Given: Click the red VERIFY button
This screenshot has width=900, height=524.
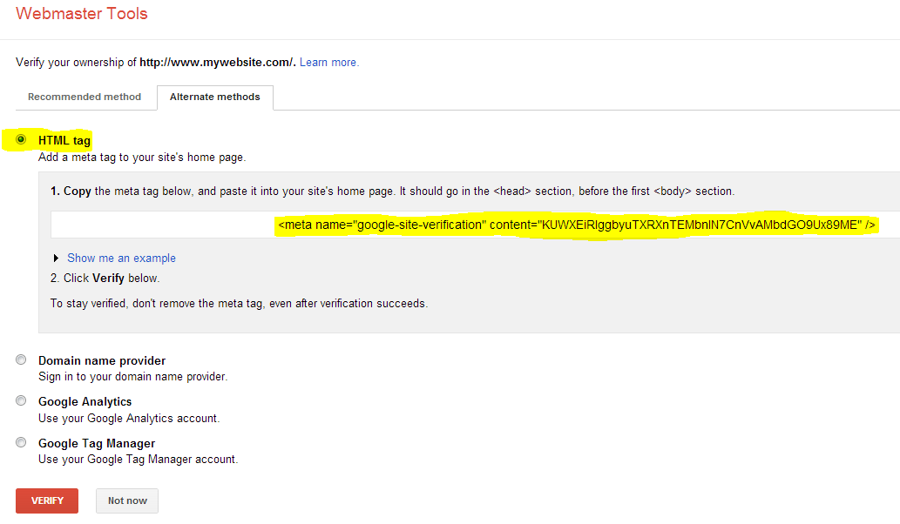Looking at the screenshot, I should tap(47, 500).
